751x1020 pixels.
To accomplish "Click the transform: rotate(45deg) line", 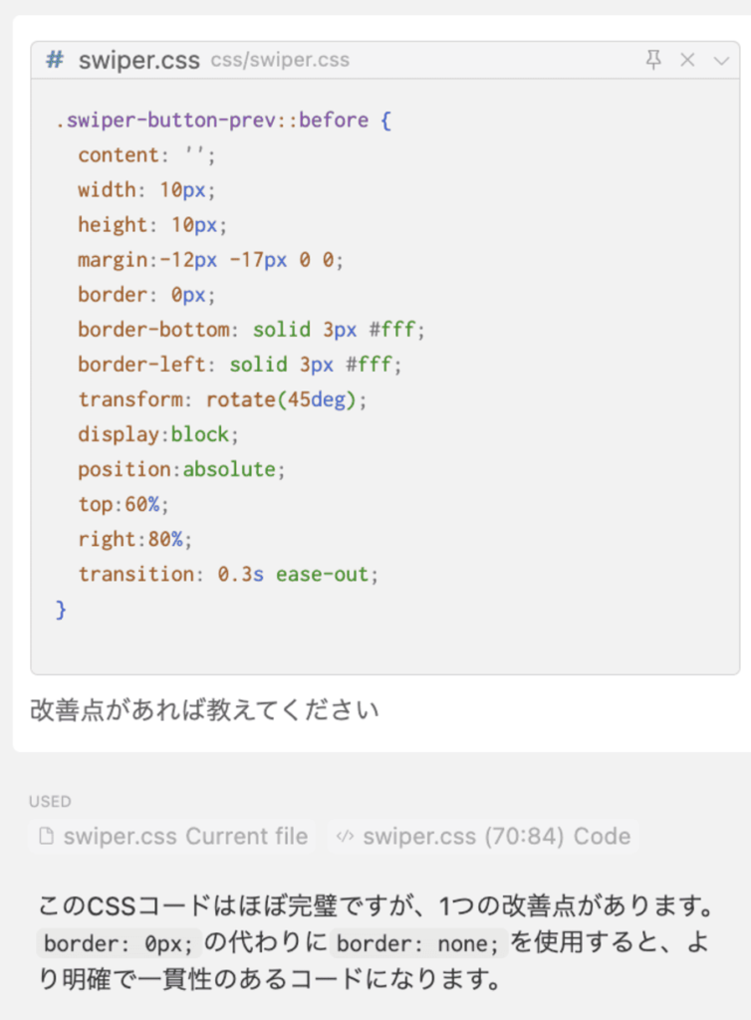I will [222, 399].
